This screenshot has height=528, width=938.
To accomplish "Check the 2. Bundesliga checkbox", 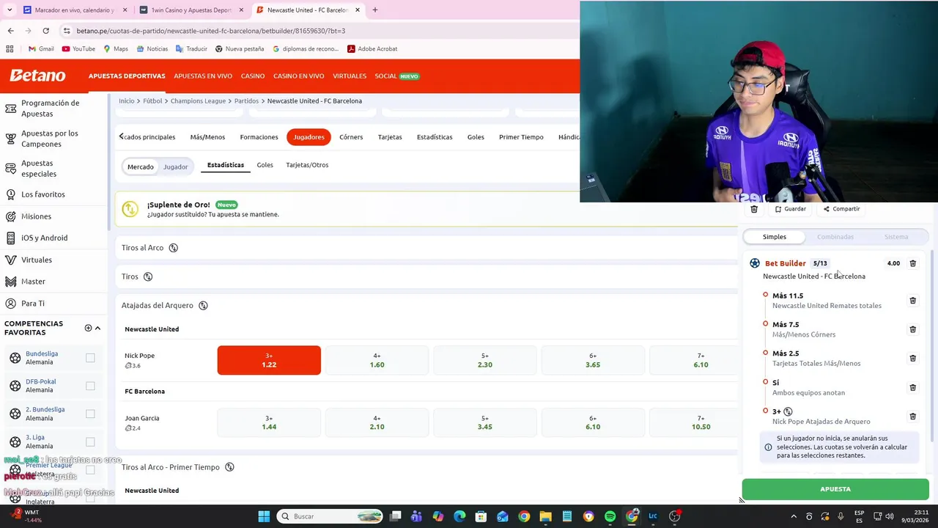I will [90, 414].
